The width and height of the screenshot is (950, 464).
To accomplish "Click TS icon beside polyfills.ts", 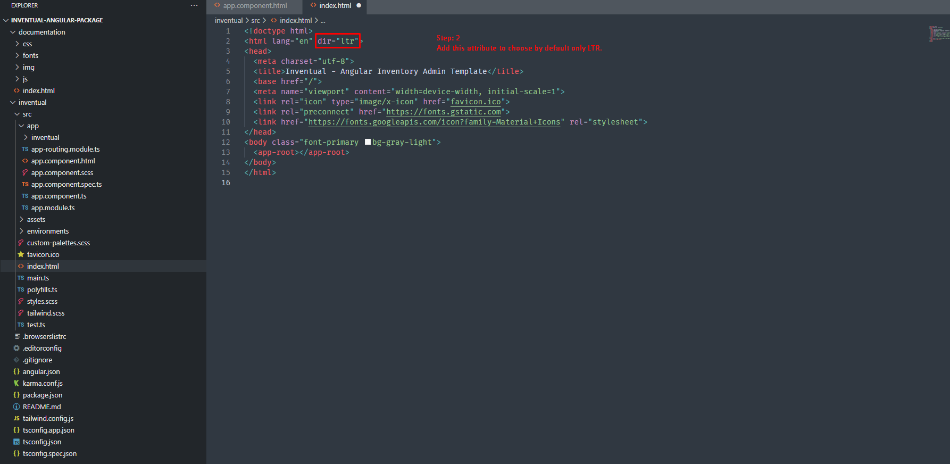I will (x=21, y=289).
